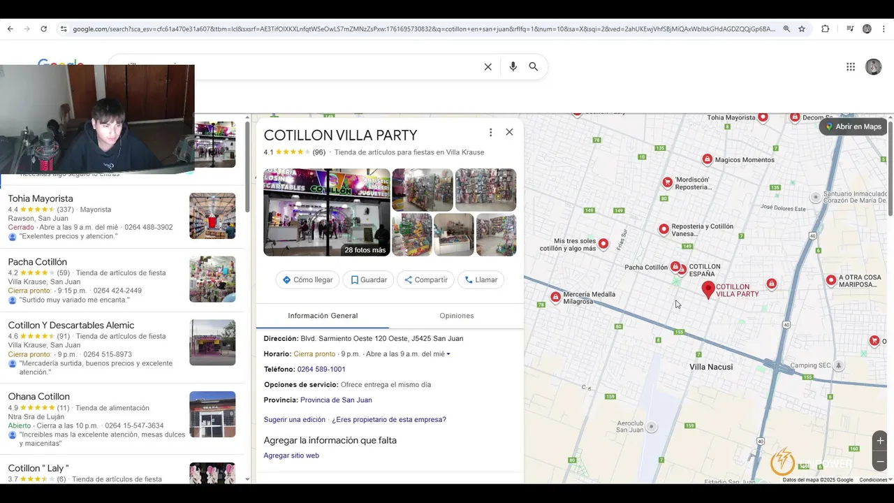The height and width of the screenshot is (503, 894).
Task: Open the Pacha Cotillón result thumbnail
Action: 212,279
